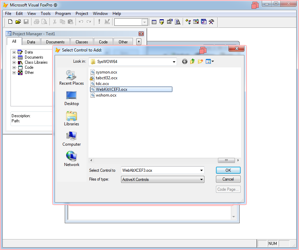This screenshot has height=250, width=299.
Task: Open the empty database toolbar dropdown
Action: click(x=144, y=22)
